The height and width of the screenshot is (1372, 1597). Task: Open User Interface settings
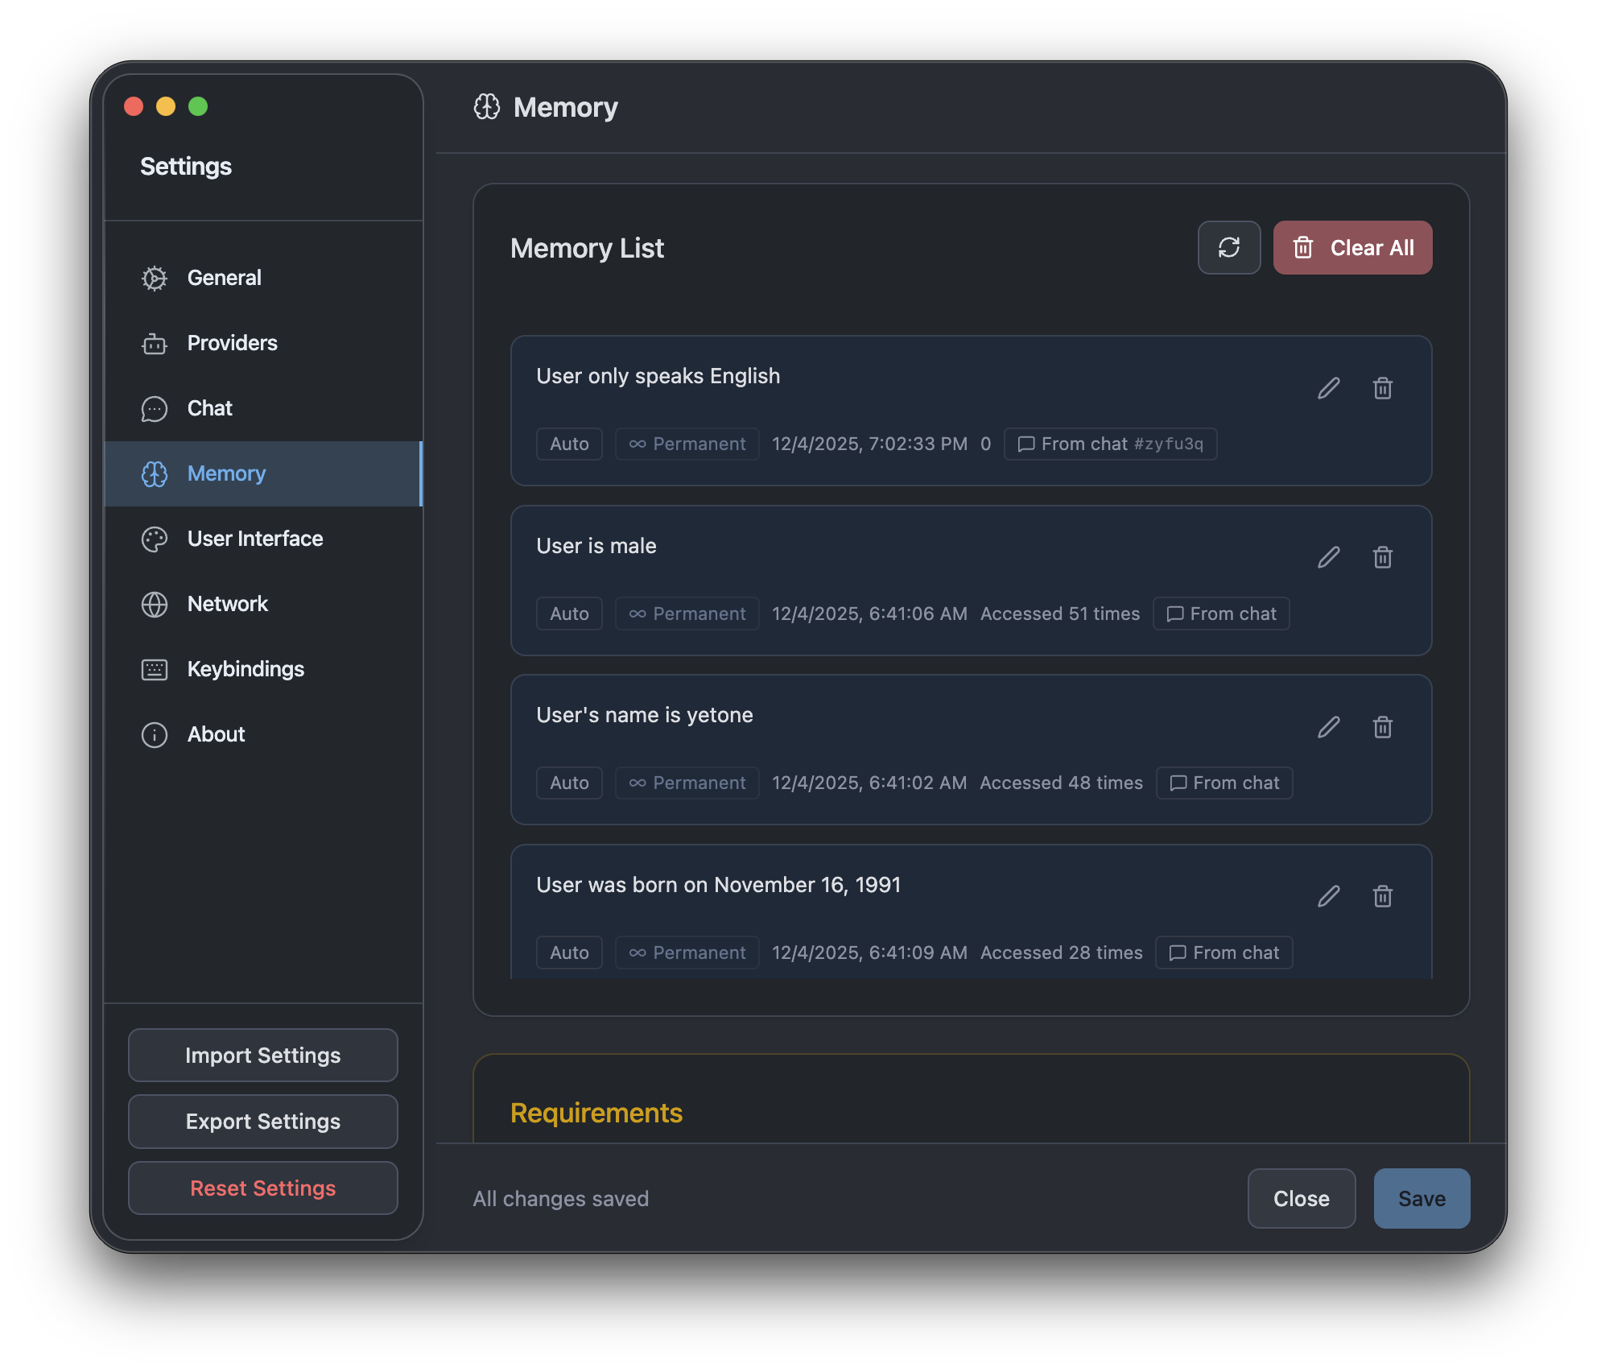tap(254, 539)
